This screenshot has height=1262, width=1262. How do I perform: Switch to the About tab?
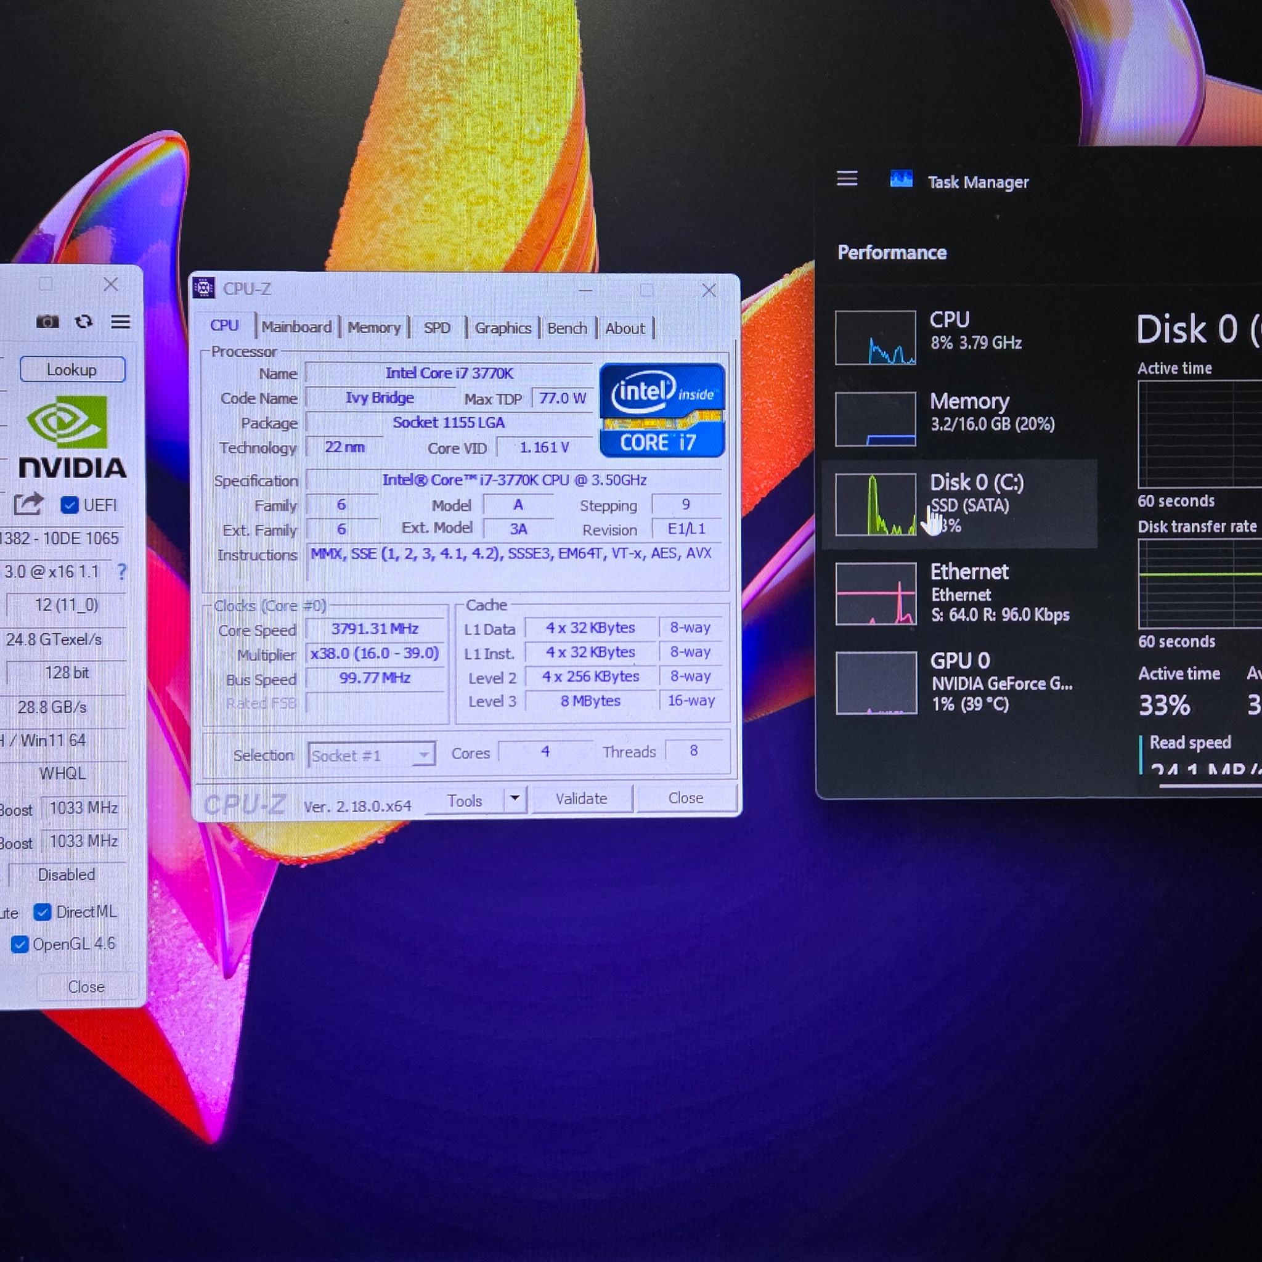(625, 328)
